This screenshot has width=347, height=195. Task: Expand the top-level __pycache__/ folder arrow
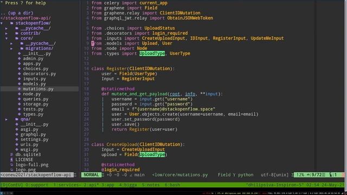tap(7, 28)
